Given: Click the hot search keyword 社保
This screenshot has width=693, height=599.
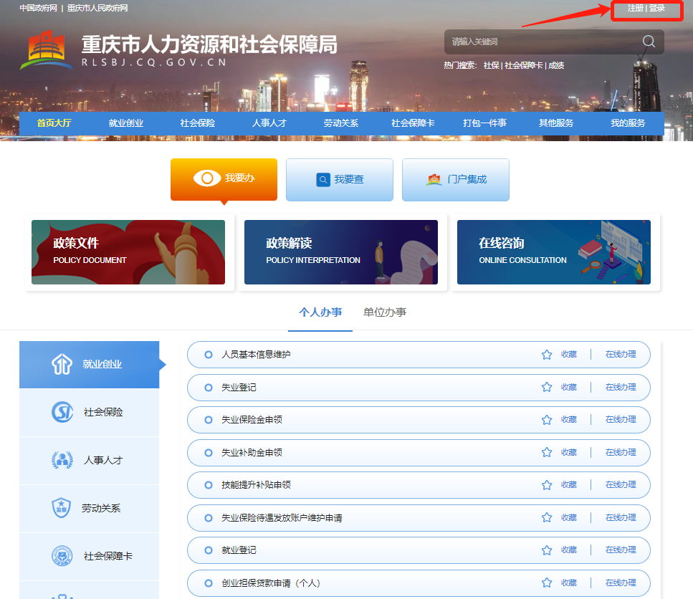Looking at the screenshot, I should (492, 65).
